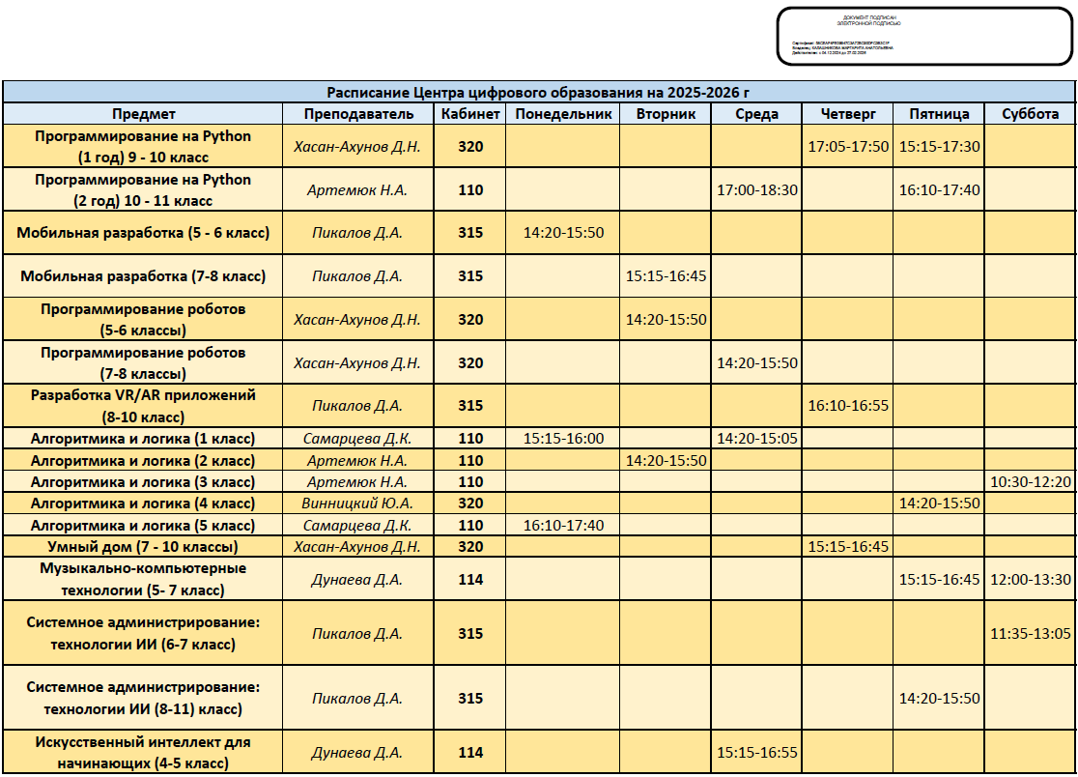Select the 15:15-16:00 Monday time cell

(x=563, y=439)
